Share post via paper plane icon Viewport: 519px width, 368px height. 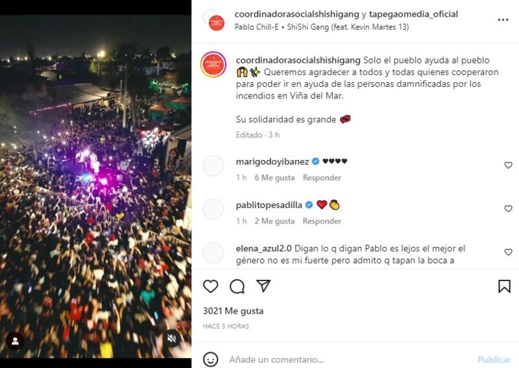pyautogui.click(x=263, y=286)
